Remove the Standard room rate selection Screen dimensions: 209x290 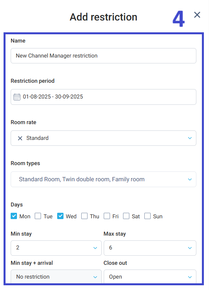pyautogui.click(x=20, y=138)
